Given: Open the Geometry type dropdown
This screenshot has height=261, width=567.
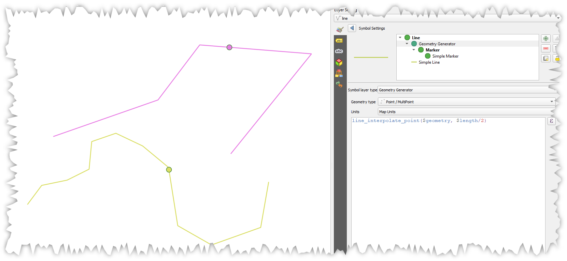Looking at the screenshot, I should pyautogui.click(x=467, y=102).
